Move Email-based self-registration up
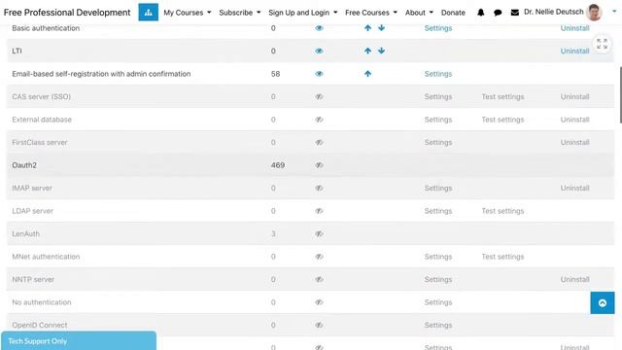This screenshot has height=350, width=622. coord(367,74)
